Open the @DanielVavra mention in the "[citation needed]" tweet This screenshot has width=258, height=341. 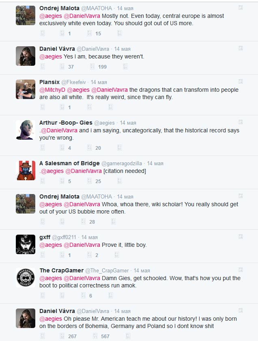[83, 171]
